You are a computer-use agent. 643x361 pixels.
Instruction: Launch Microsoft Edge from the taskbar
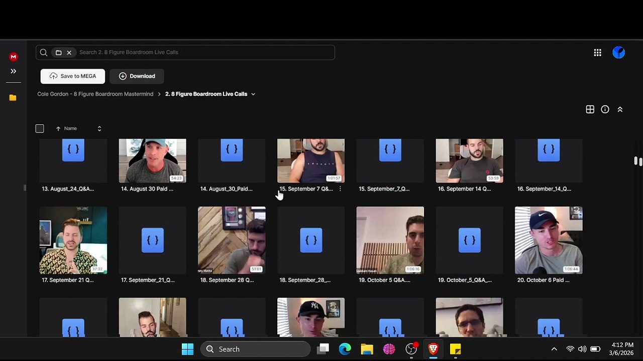(x=345, y=349)
